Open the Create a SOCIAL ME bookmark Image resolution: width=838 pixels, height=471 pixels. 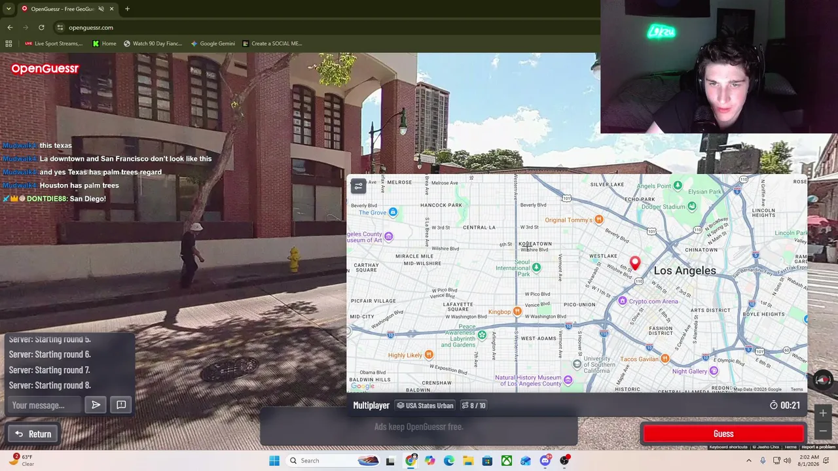coord(272,44)
